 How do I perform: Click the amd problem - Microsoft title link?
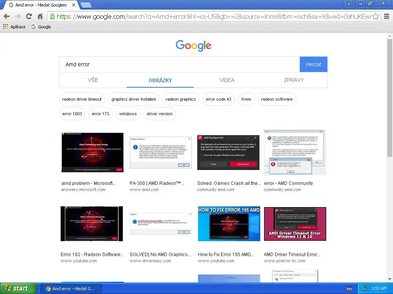(x=89, y=183)
